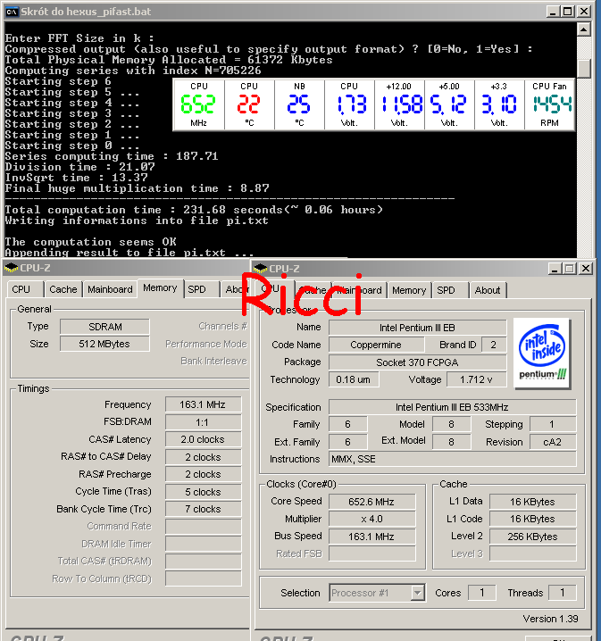Click the CPU 652 MHz monitor readout
The width and height of the screenshot is (601, 641).
(199, 105)
